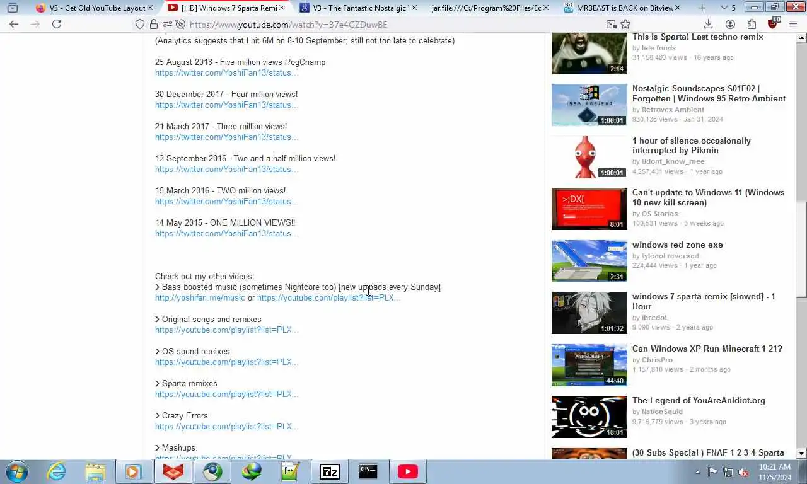Click the youtube.com address bar

point(391,24)
